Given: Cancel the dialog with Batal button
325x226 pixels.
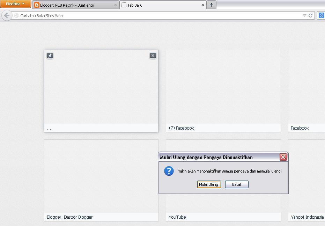Looking at the screenshot, I should click(237, 184).
